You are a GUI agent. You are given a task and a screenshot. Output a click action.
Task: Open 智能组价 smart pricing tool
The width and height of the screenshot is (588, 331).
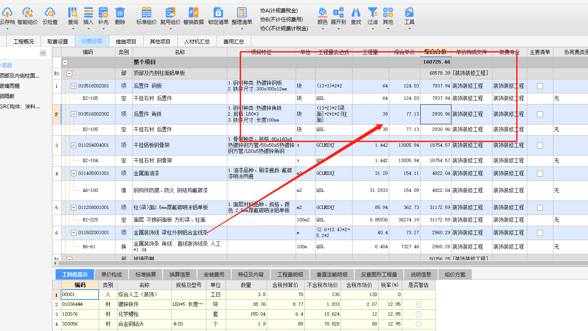pyautogui.click(x=27, y=12)
